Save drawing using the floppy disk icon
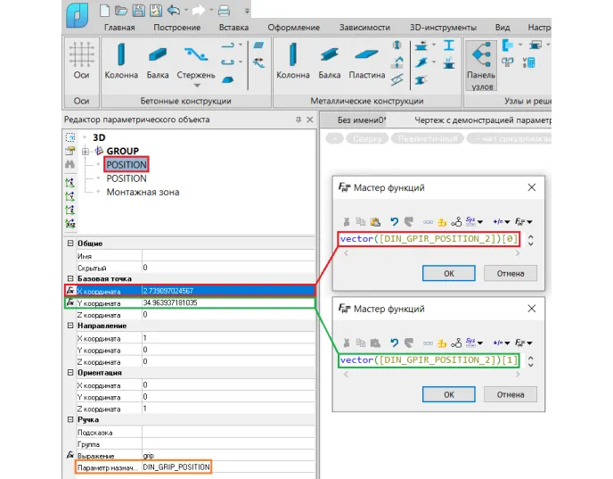The width and height of the screenshot is (613, 479). (138, 11)
